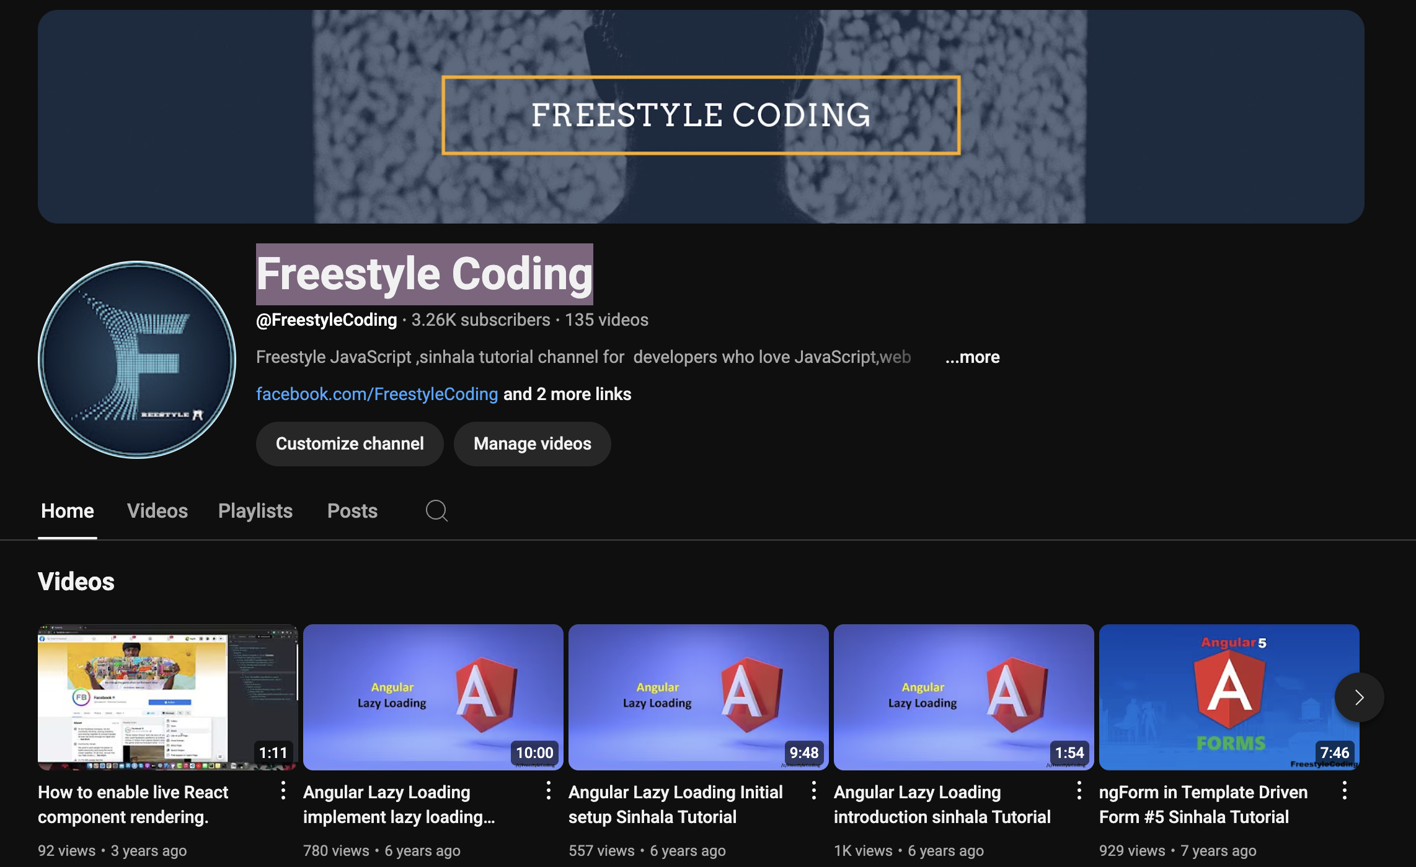Click '3.26K subscribers' text
The image size is (1416, 867).
pos(481,320)
